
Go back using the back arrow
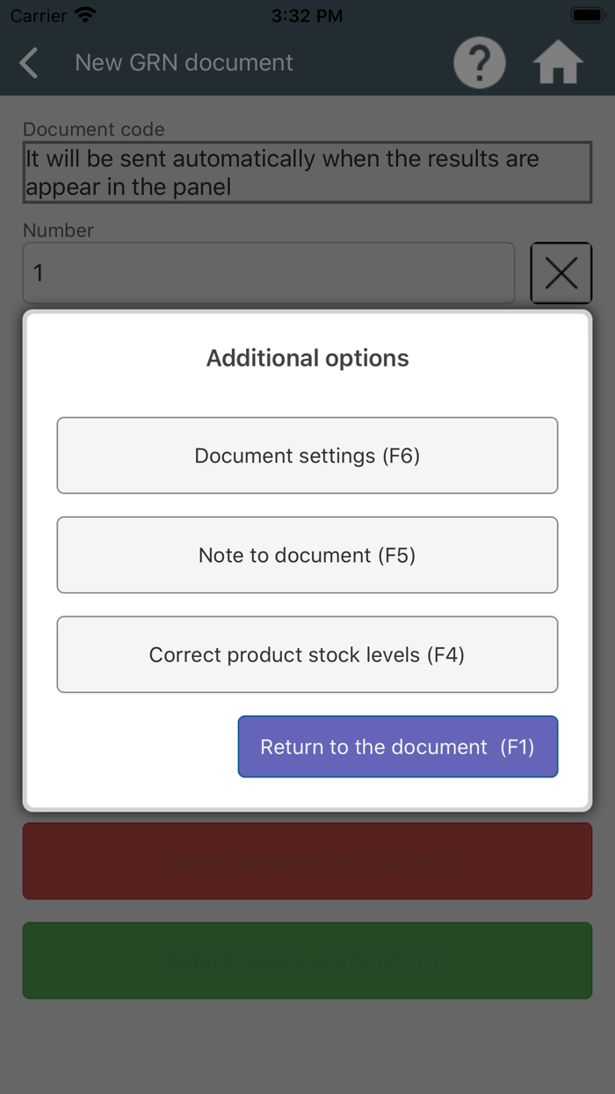(28, 62)
